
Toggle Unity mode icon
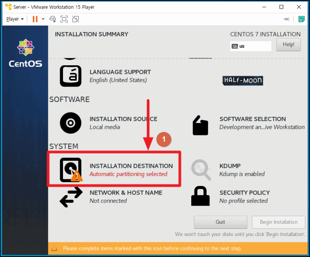(75, 19)
